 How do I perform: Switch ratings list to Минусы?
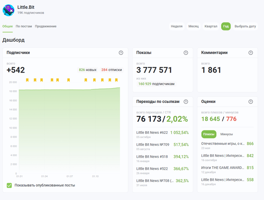[x=226, y=134]
